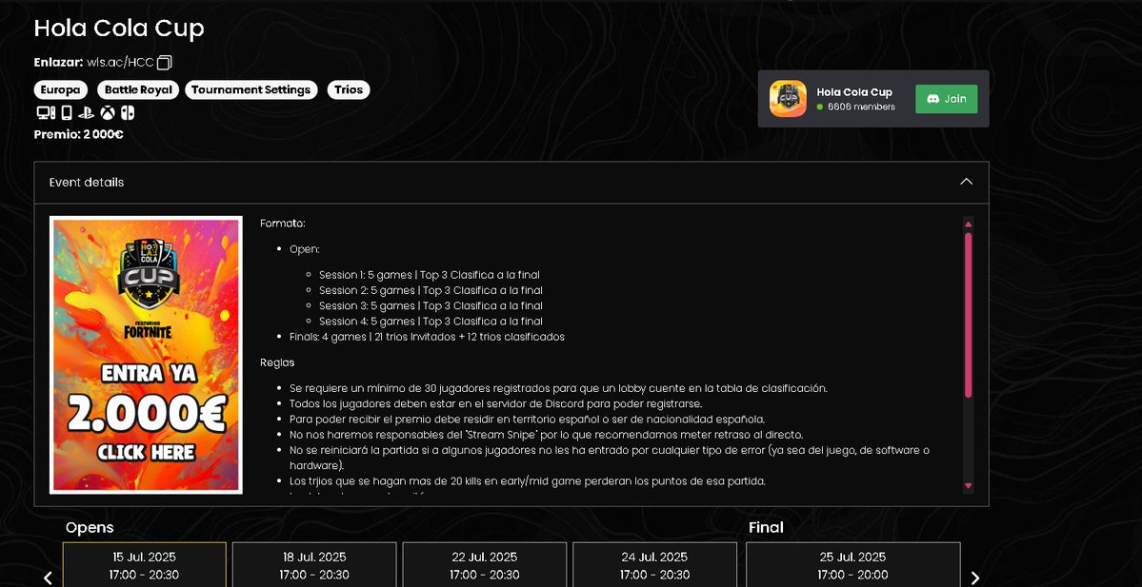Select the 24 Jul. 2025 open session
Viewport: 1142px width, 587px height.
click(654, 565)
